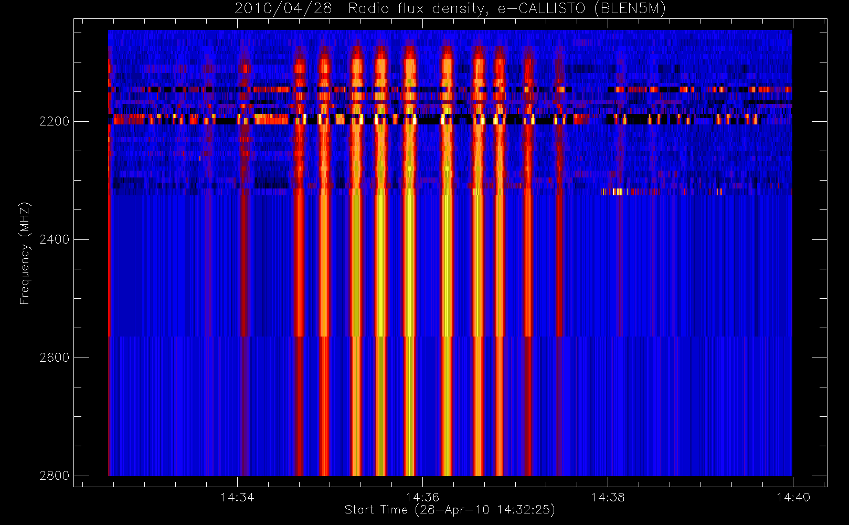This screenshot has height=525, width=849.
Task: Click the 14:40 time tick label
Action: (x=793, y=497)
